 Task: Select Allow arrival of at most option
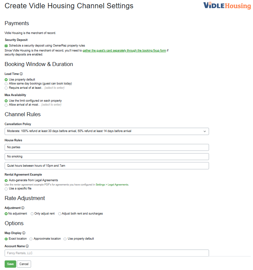[x=6, y=105]
